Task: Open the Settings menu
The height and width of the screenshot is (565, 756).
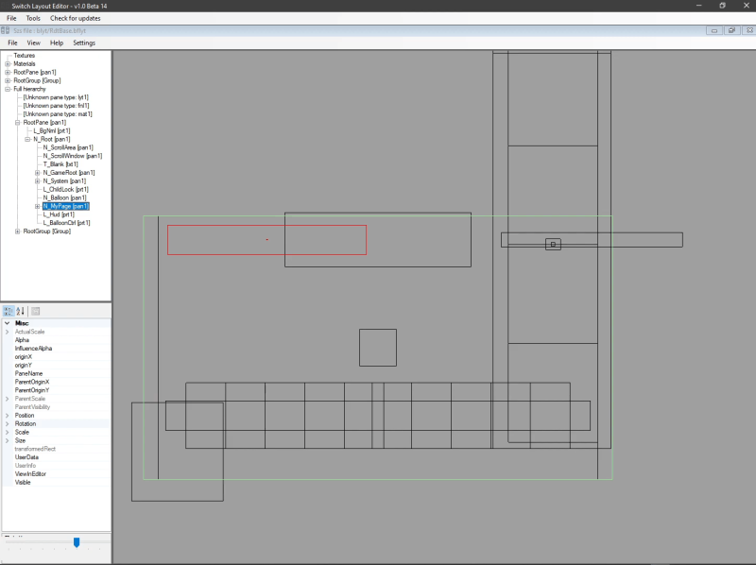Action: pos(84,43)
